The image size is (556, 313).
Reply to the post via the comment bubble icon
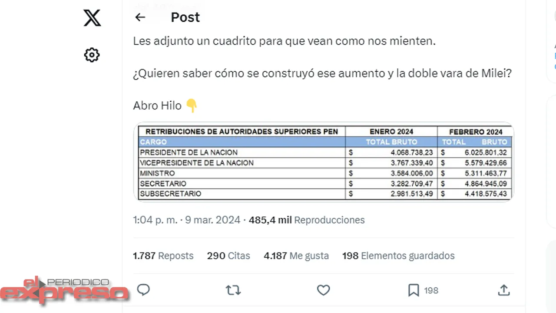coord(143,290)
